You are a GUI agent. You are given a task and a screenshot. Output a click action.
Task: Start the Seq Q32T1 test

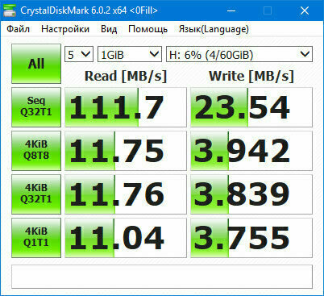[x=36, y=107]
